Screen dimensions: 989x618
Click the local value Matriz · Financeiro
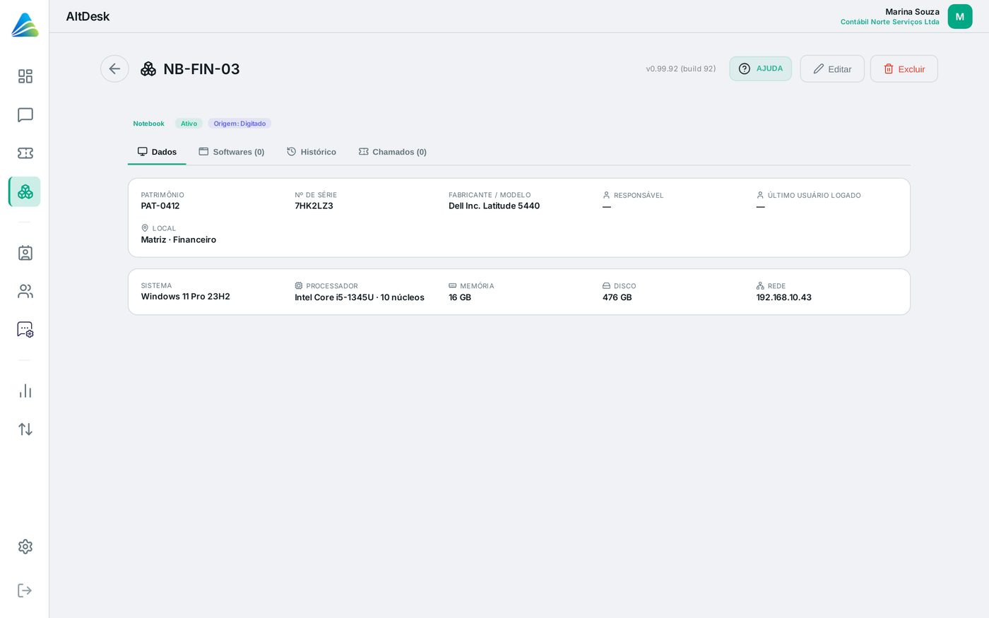click(x=179, y=240)
